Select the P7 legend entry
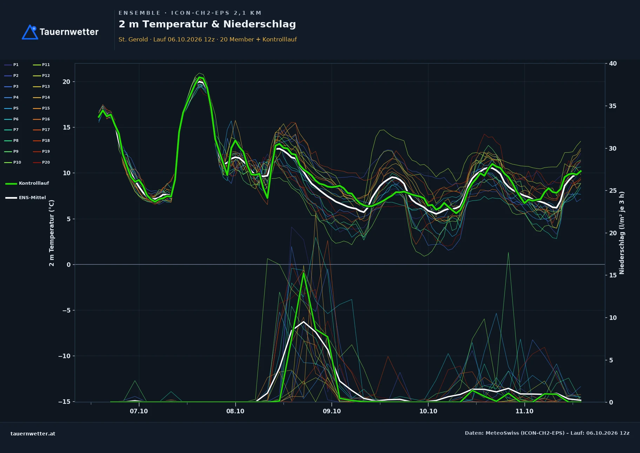Screen dimensions: 640x453 point(12,130)
